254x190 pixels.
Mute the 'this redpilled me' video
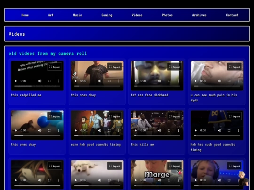pos(40,81)
